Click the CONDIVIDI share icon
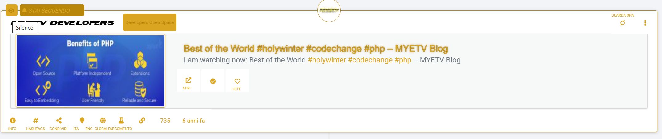 pyautogui.click(x=59, y=121)
